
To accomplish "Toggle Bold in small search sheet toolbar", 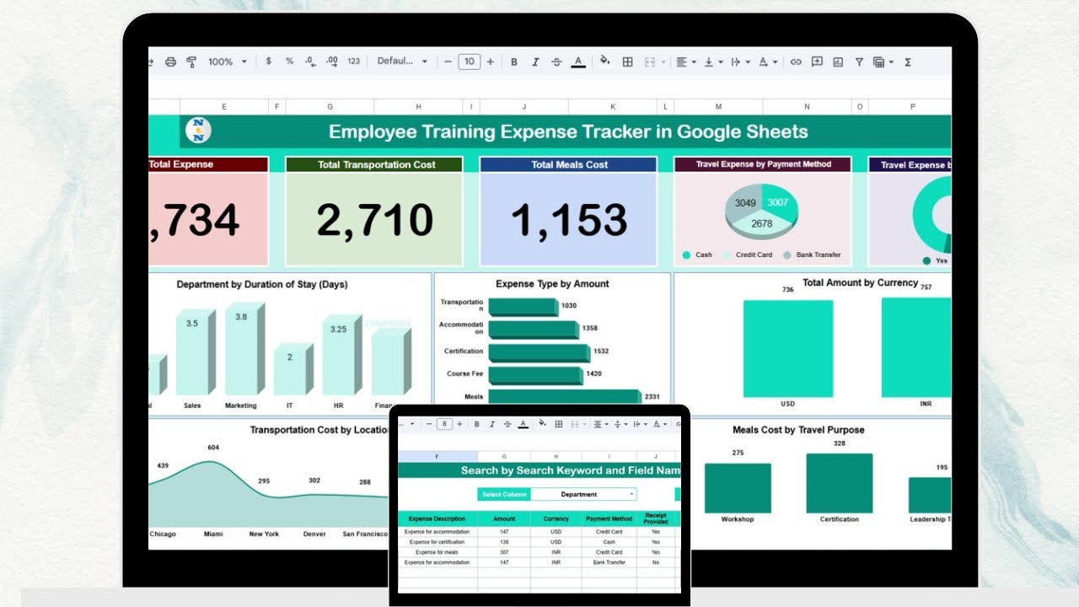I will point(477,424).
